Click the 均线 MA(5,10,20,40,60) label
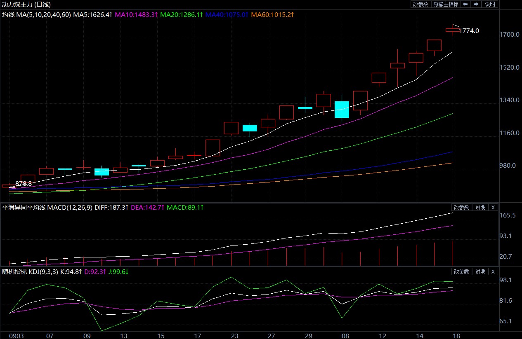This screenshot has height=339, width=522. [36, 14]
